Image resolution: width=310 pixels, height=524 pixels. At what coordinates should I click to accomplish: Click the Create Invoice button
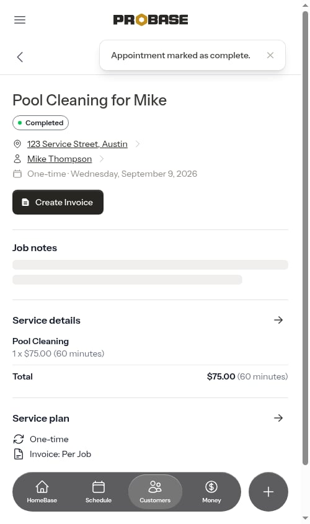point(58,202)
